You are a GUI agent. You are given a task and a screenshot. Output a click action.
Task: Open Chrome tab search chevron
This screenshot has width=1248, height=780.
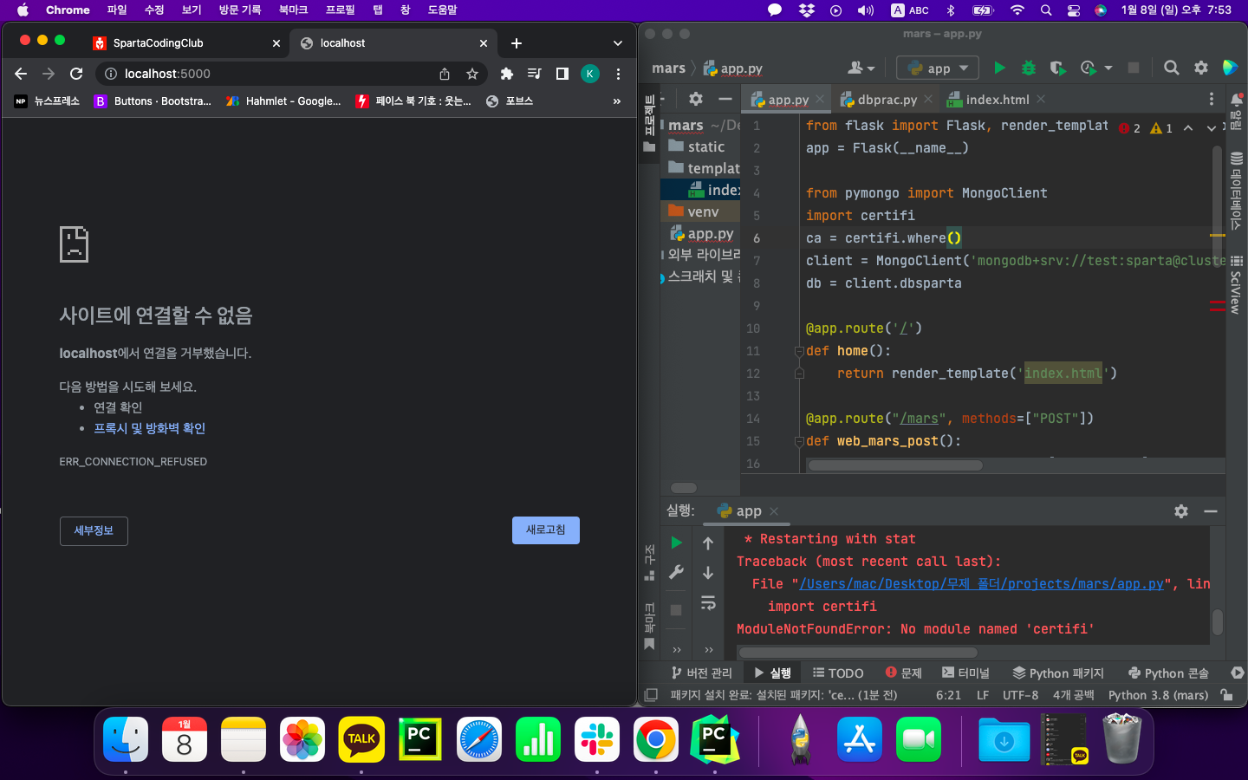coord(617,43)
